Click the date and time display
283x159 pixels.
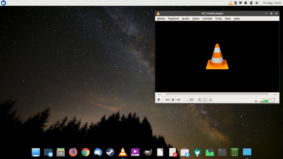click(272, 3)
